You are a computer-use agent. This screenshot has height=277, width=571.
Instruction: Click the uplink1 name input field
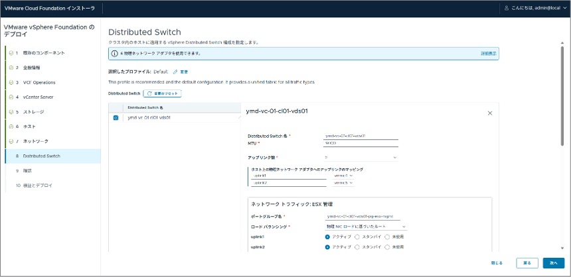click(x=289, y=176)
